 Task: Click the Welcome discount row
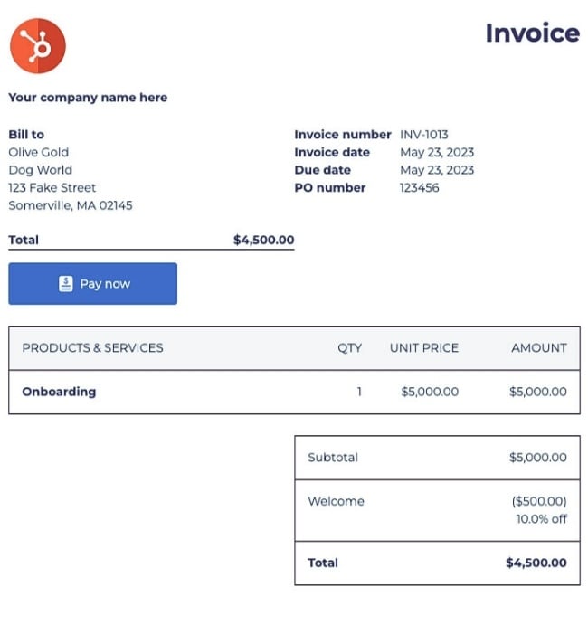(x=437, y=510)
